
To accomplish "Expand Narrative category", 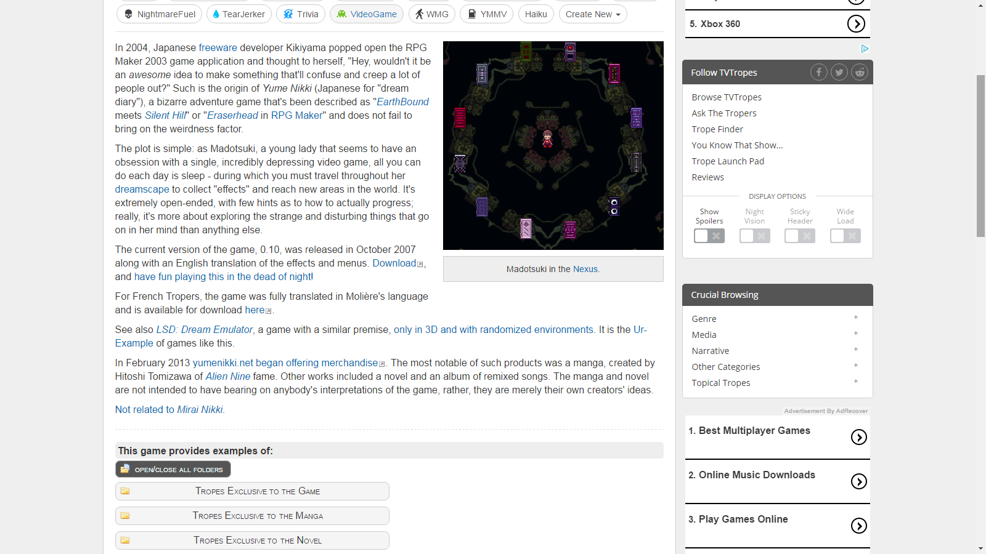I will pyautogui.click(x=856, y=350).
